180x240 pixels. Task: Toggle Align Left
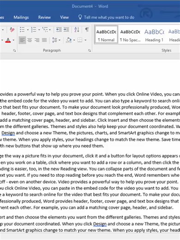click(x=22, y=40)
